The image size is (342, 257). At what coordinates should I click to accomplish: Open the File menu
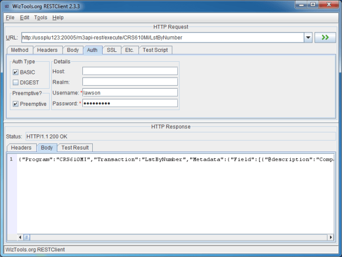[10, 17]
